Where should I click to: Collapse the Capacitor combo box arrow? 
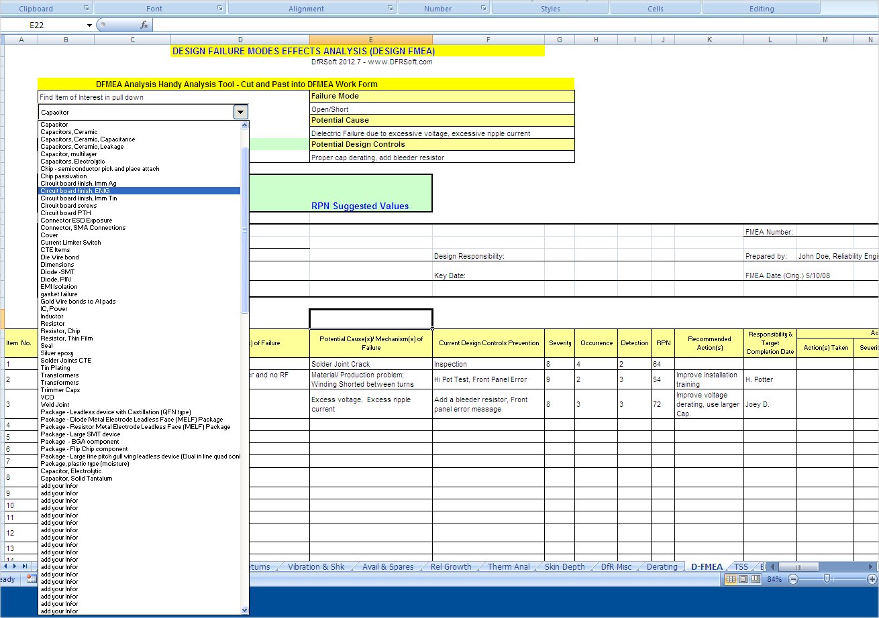[241, 112]
